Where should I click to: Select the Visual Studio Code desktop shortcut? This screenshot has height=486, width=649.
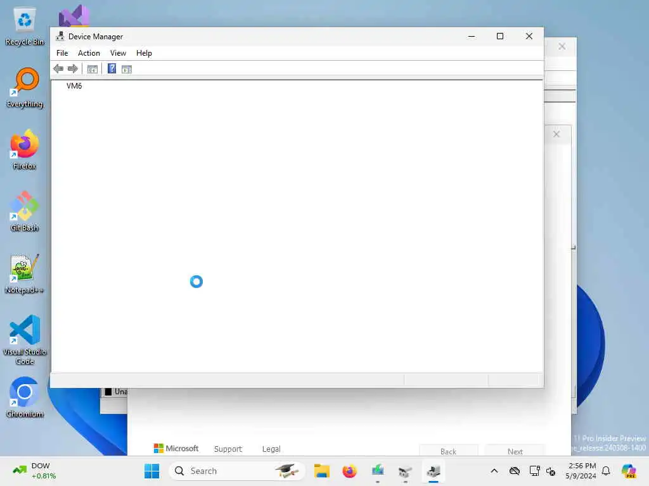(x=25, y=340)
